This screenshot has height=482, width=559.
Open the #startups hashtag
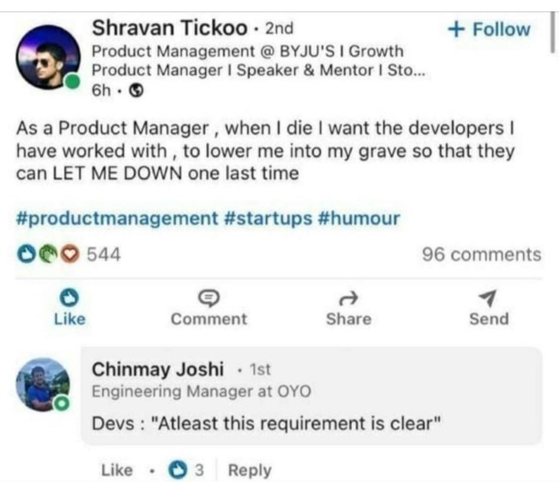268,218
